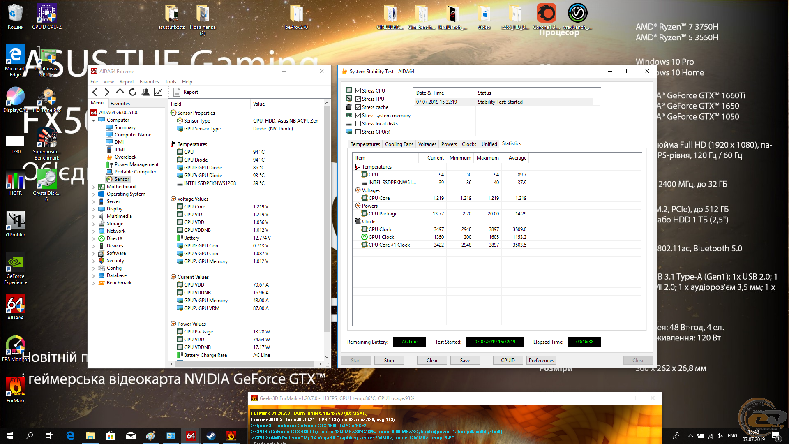Expand the Network tree node

point(94,231)
